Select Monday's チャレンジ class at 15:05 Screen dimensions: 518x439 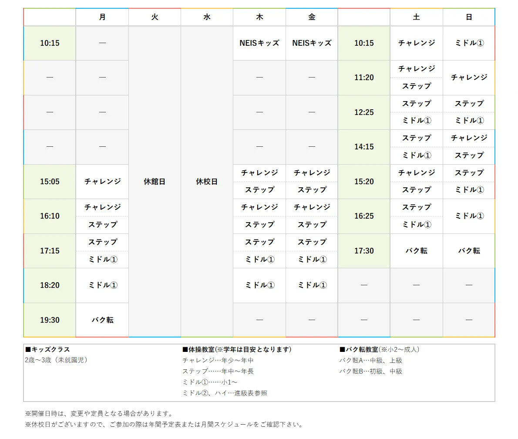(102, 182)
